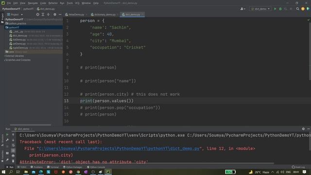Clear console output with trash icon
311x175 pixels.
[x=13, y=161]
